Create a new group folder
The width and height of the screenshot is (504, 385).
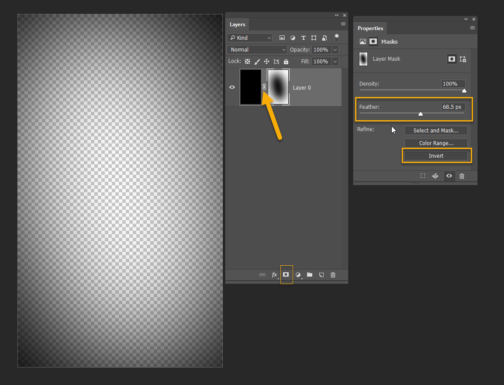(310, 274)
